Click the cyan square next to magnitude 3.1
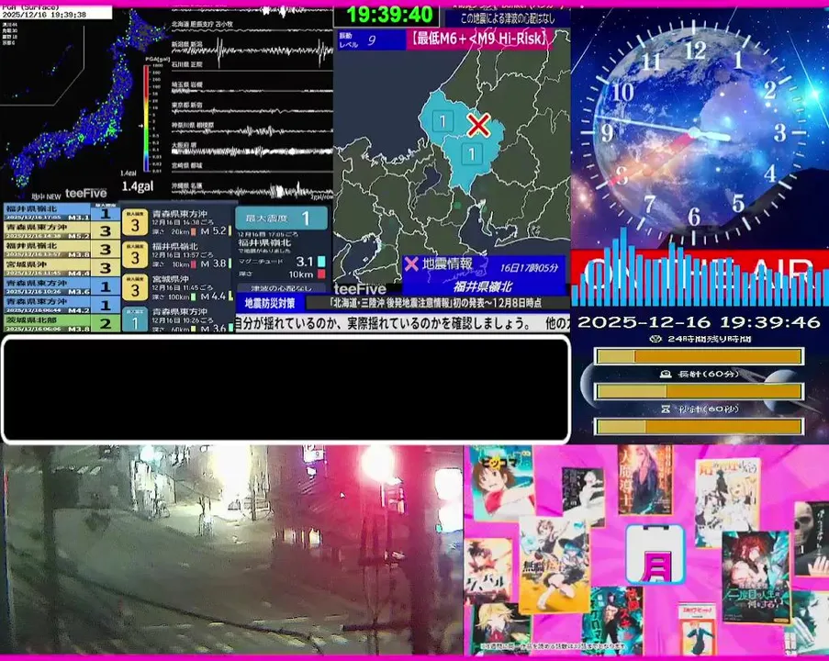The image size is (829, 661). click(x=321, y=262)
